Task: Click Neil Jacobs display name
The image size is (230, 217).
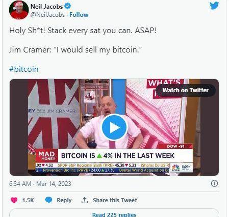Action: tap(46, 7)
